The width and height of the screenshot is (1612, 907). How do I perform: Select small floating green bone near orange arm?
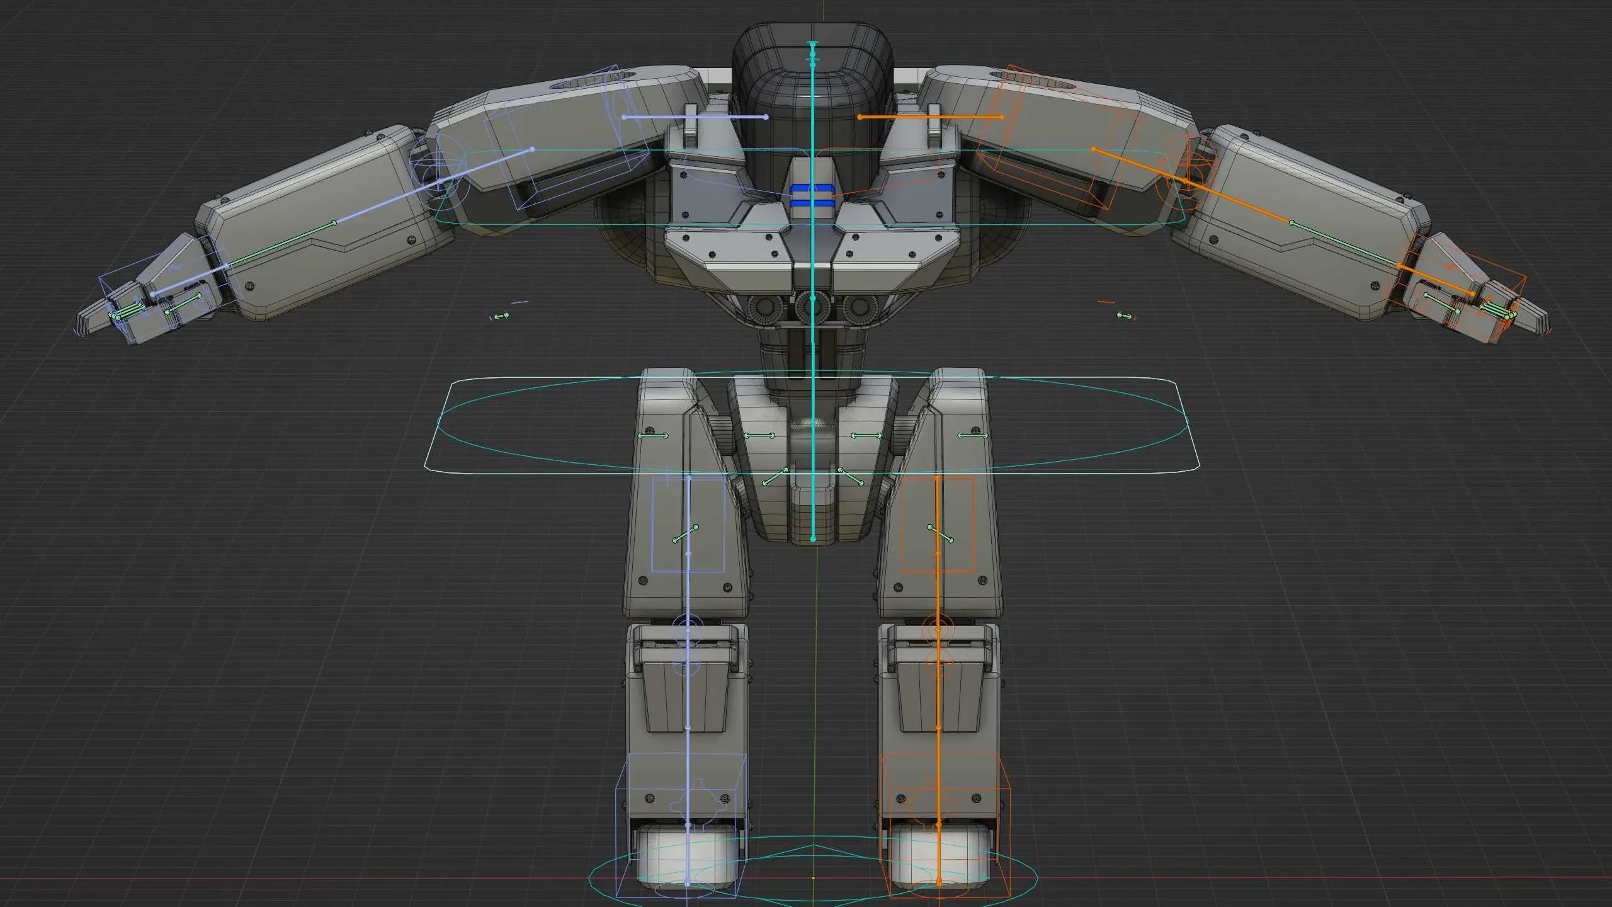point(1124,316)
